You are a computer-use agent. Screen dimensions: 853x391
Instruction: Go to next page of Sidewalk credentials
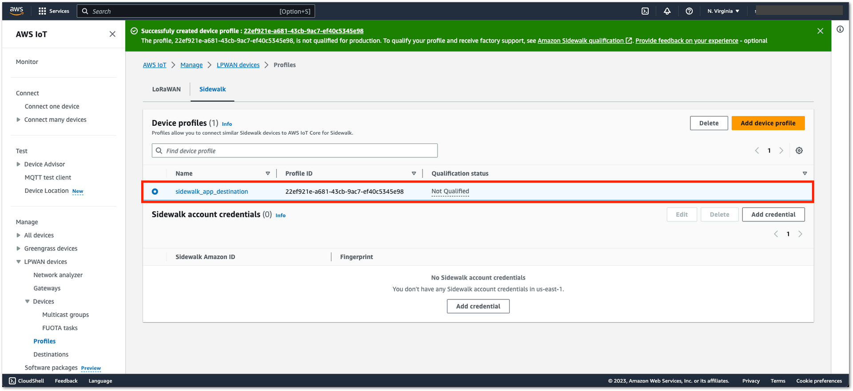(801, 234)
